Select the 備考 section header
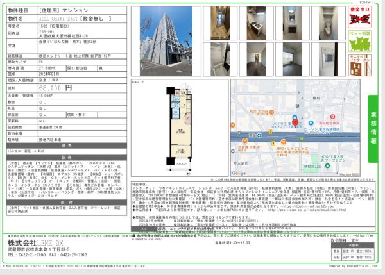This screenshot has width=385, height=275. tap(67, 146)
